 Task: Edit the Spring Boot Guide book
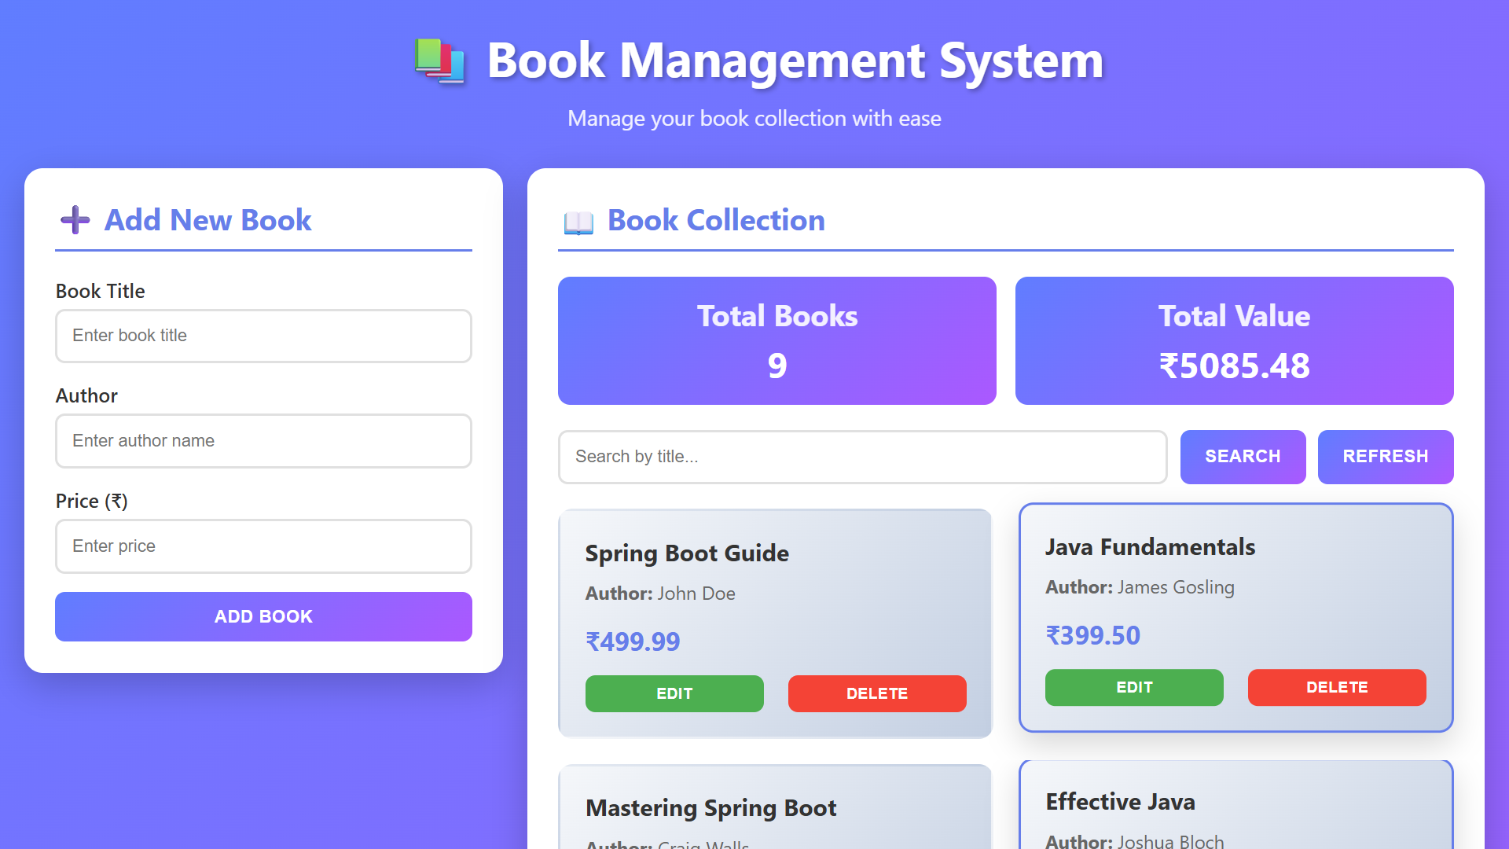click(674, 693)
